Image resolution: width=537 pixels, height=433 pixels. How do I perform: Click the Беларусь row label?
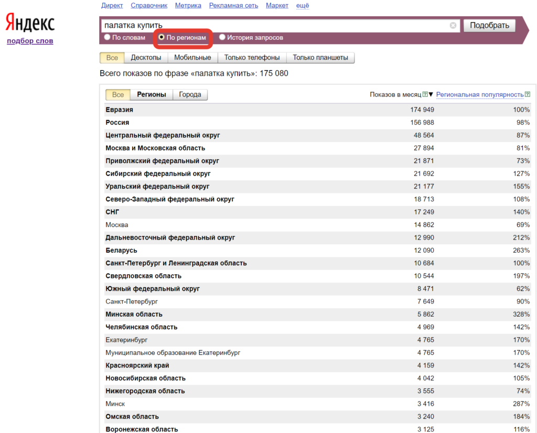[x=121, y=251]
